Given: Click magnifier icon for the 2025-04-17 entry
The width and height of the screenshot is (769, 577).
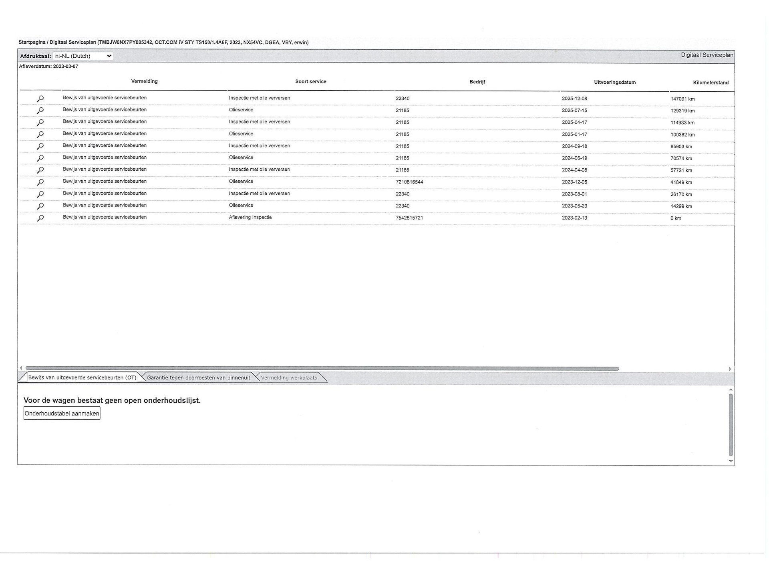Looking at the screenshot, I should pos(40,122).
